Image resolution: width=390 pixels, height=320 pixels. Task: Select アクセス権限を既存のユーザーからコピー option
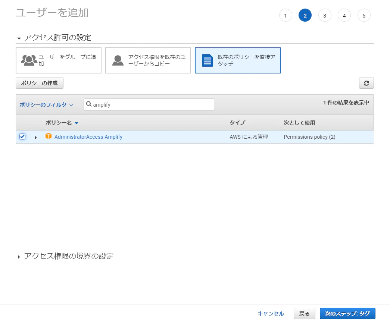pyautogui.click(x=148, y=60)
